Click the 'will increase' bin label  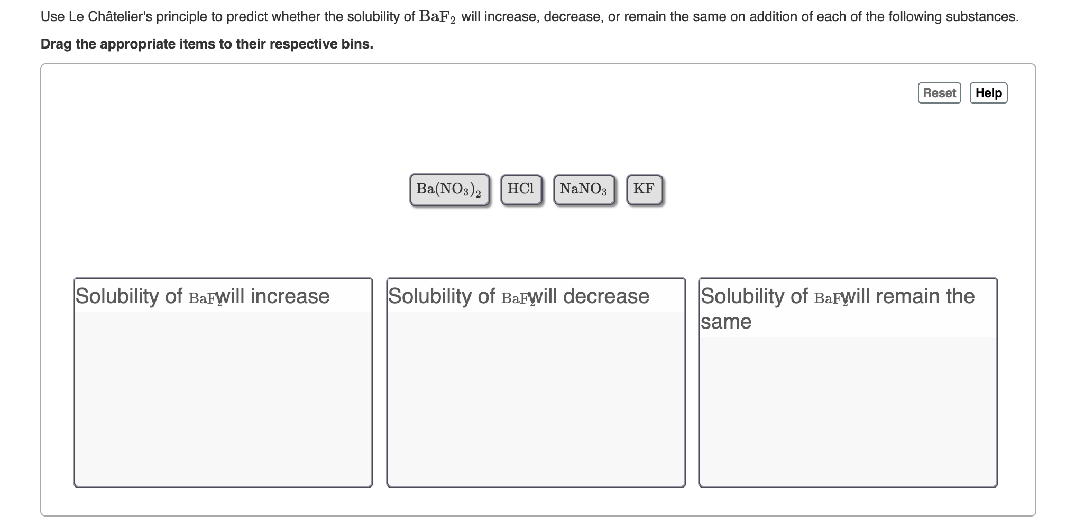pos(203,296)
